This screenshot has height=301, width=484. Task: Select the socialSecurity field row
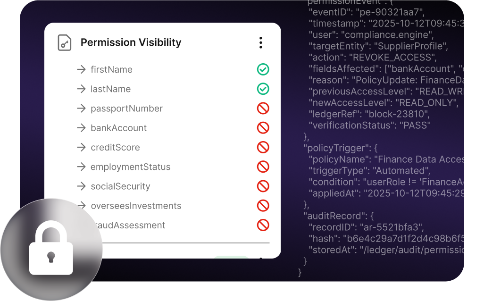coord(173,186)
